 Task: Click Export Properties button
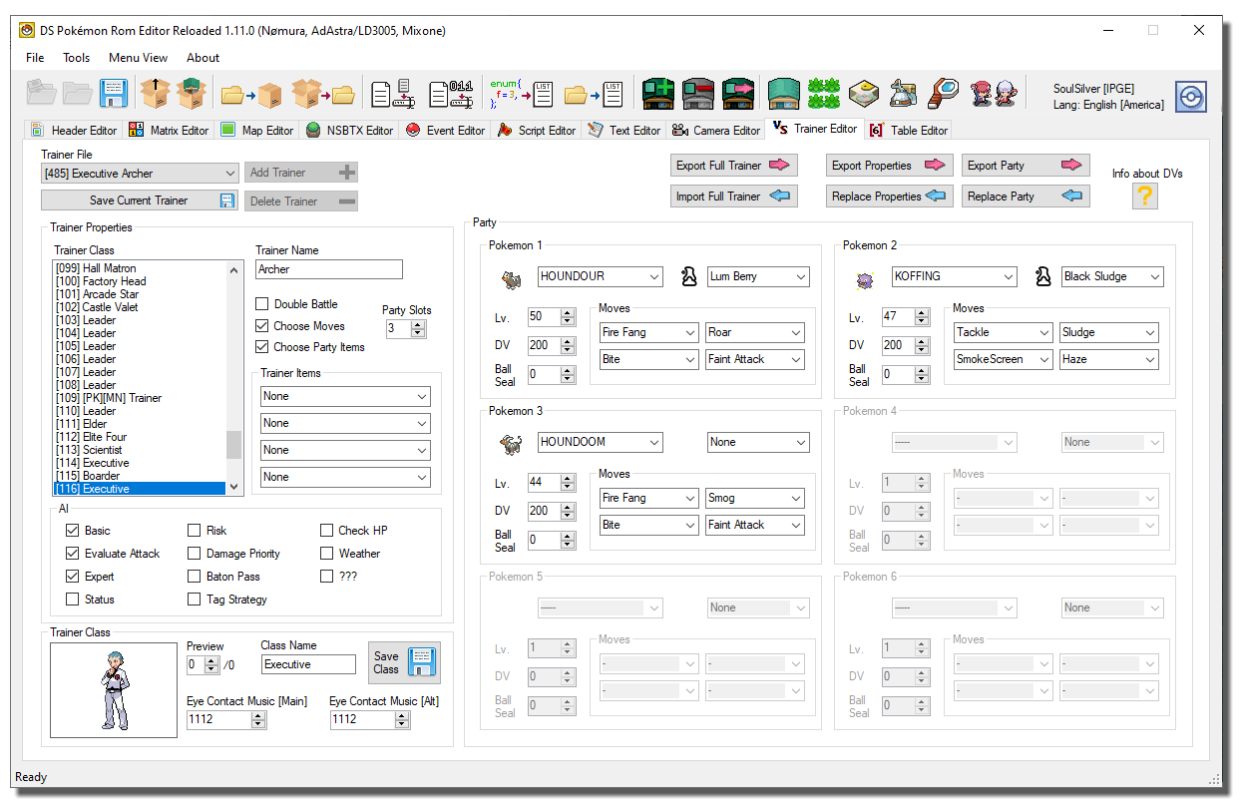coord(889,166)
